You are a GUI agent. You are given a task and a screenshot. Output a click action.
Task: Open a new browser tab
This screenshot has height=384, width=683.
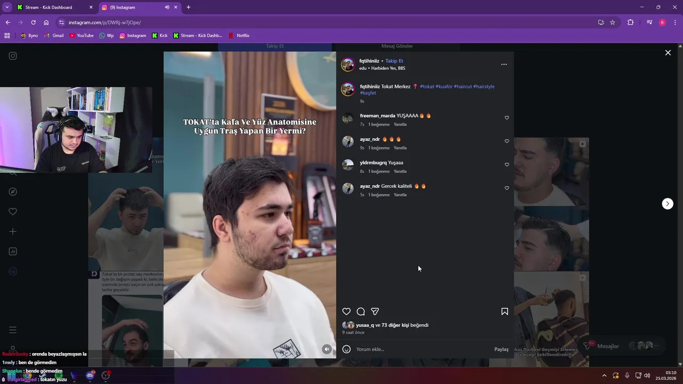188,7
